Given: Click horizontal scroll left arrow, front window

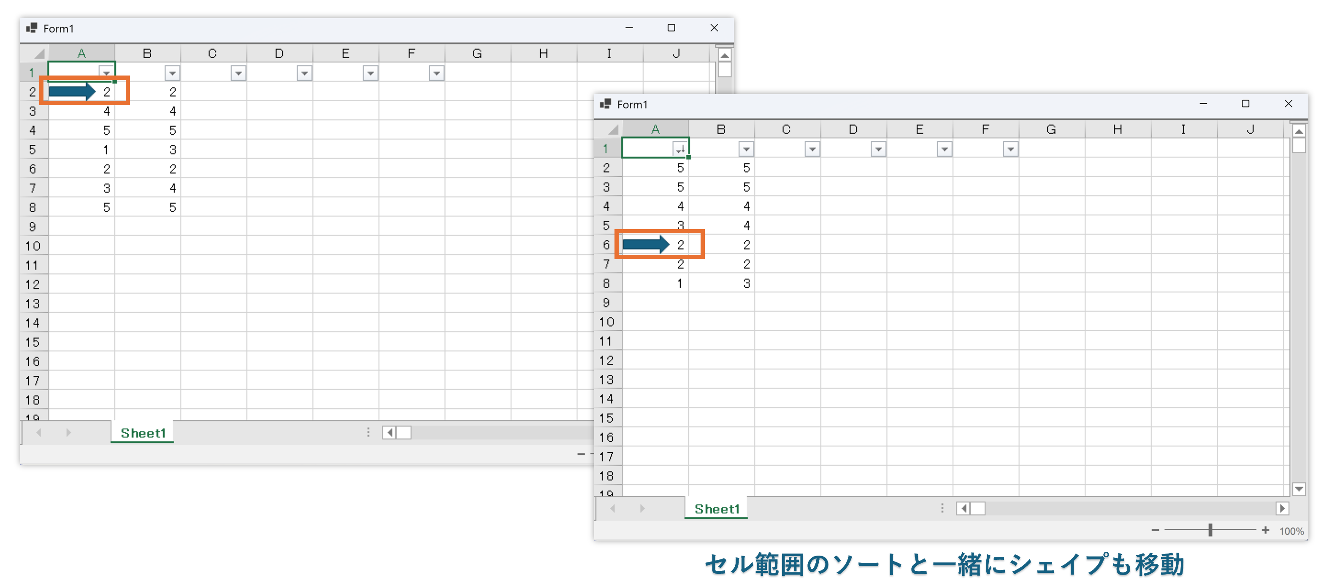Looking at the screenshot, I should 963,509.
